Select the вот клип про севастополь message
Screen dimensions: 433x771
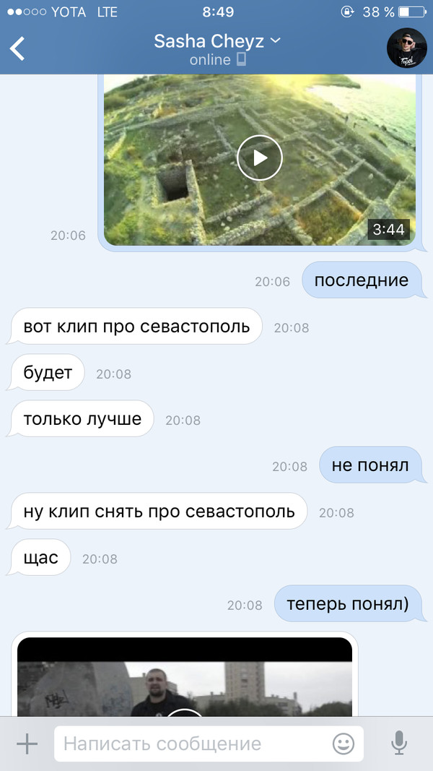[x=136, y=327]
